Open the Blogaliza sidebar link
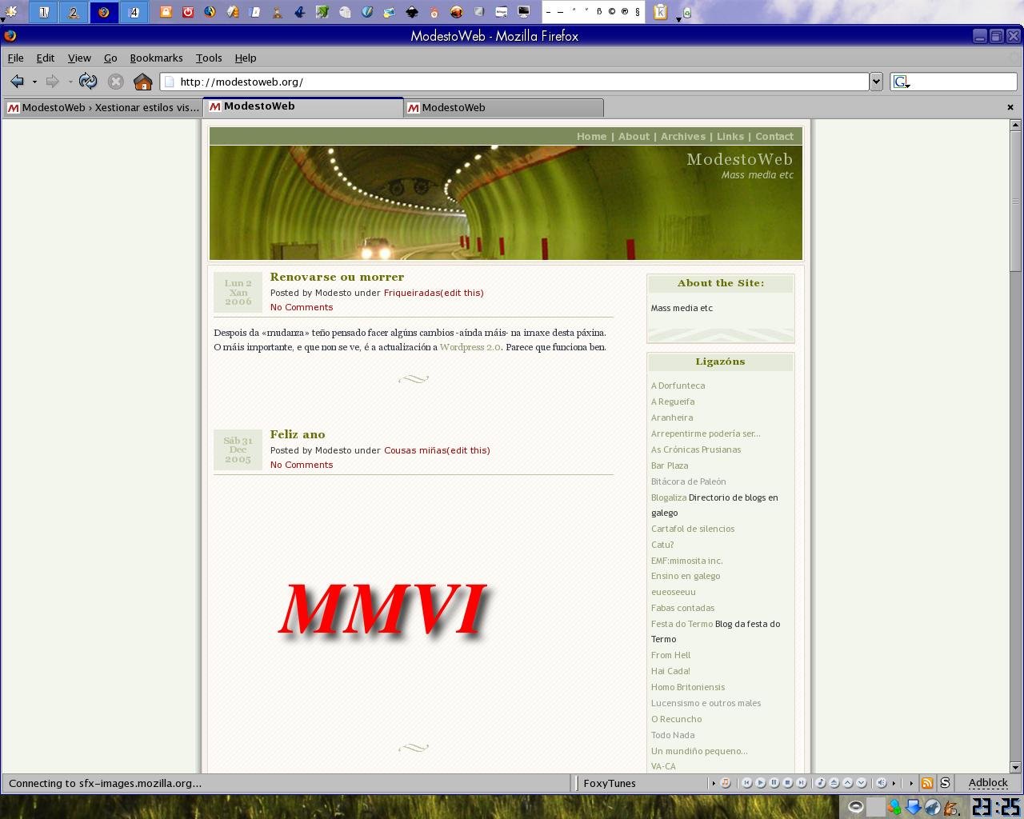This screenshot has width=1024, height=819. click(x=669, y=497)
